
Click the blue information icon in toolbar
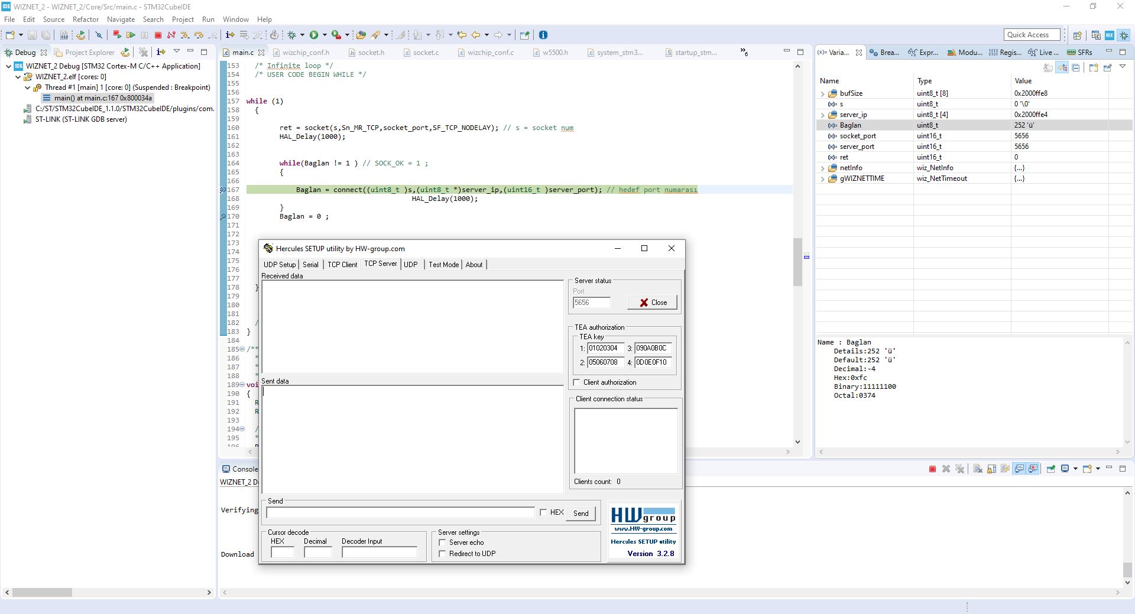543,35
